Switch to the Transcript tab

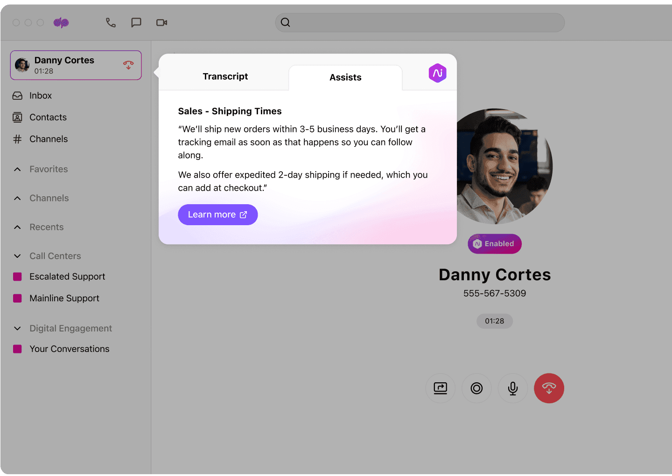pos(225,76)
